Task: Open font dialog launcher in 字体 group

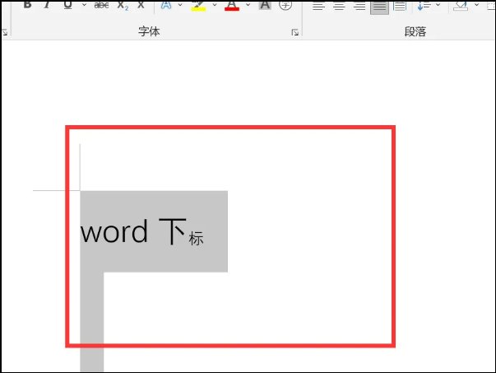Action: (294, 32)
